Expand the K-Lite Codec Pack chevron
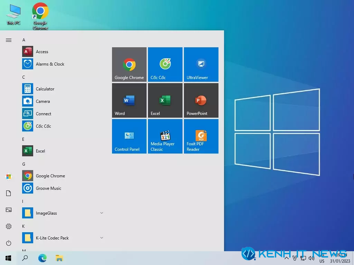Viewport: 354px width, 265px height. [102, 237]
